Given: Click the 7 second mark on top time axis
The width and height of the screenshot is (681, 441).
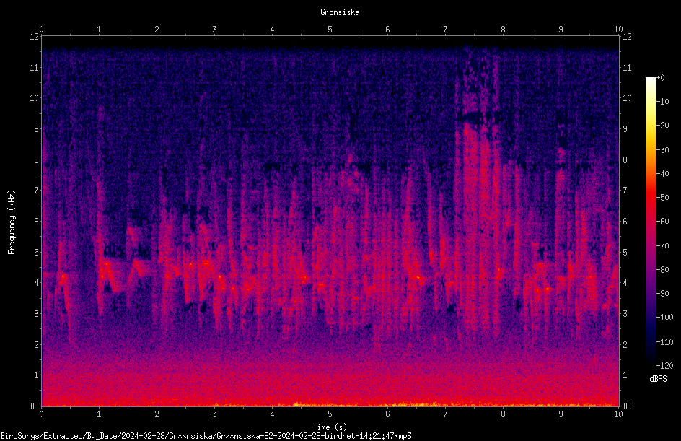Looking at the screenshot, I should pyautogui.click(x=445, y=29).
